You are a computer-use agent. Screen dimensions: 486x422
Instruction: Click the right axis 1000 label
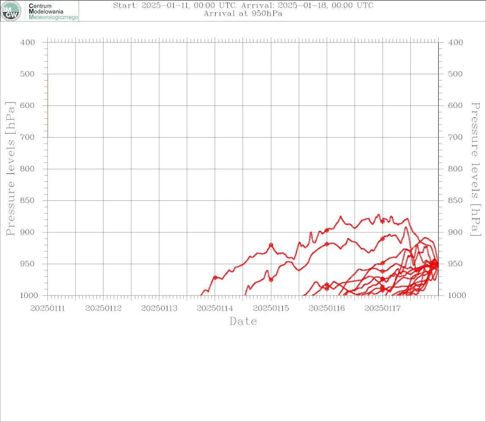coord(457,295)
